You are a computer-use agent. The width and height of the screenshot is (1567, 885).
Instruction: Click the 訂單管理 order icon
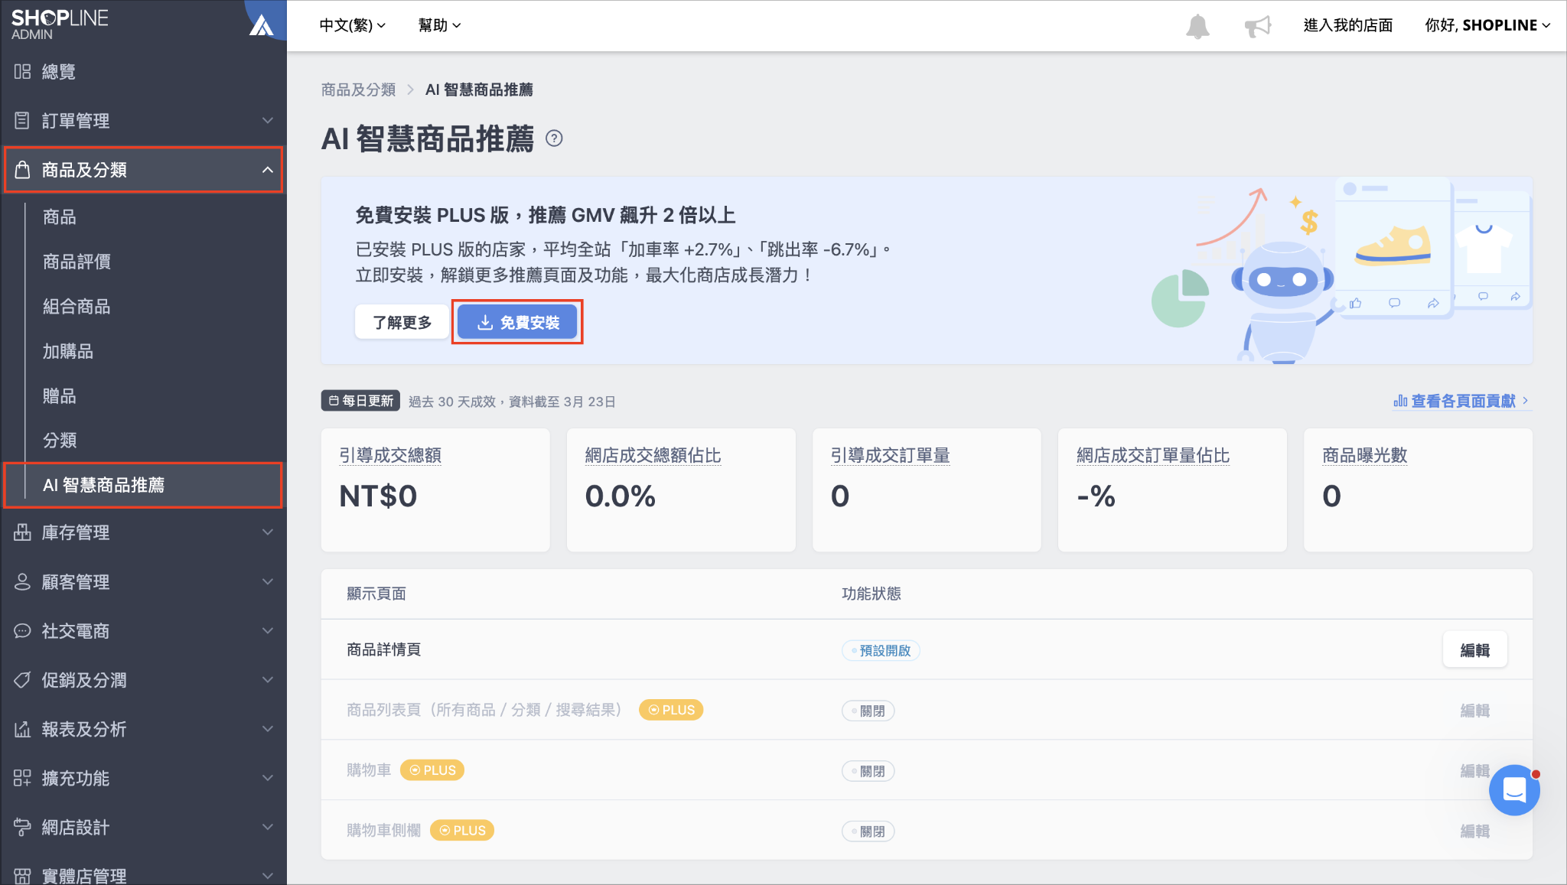pos(22,120)
